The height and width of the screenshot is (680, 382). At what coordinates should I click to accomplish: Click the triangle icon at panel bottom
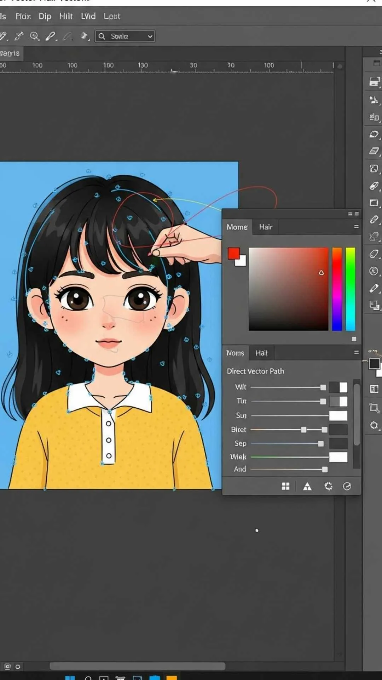(x=307, y=486)
